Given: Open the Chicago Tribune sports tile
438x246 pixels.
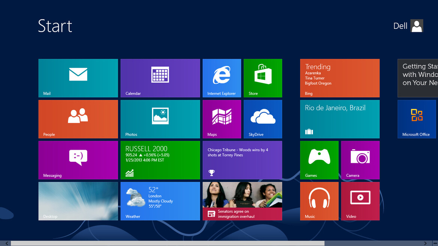Looking at the screenshot, I should (242, 160).
